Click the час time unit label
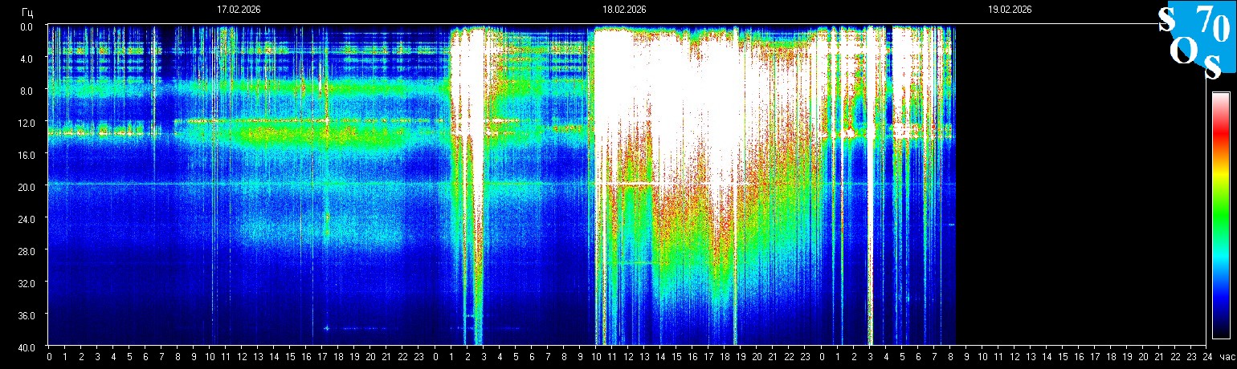1237x369 pixels. (1227, 357)
